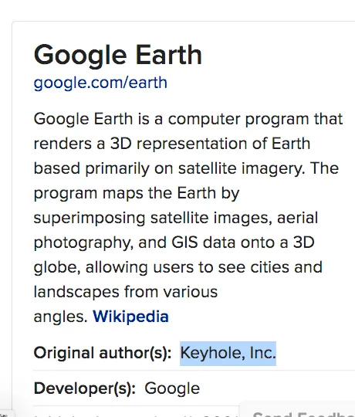Click the highlighted Keyhole, Inc. text

[x=228, y=354]
